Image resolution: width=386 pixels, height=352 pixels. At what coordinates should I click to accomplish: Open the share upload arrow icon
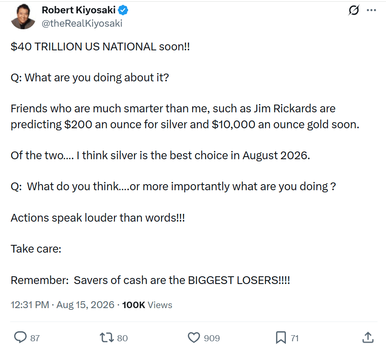point(368,337)
